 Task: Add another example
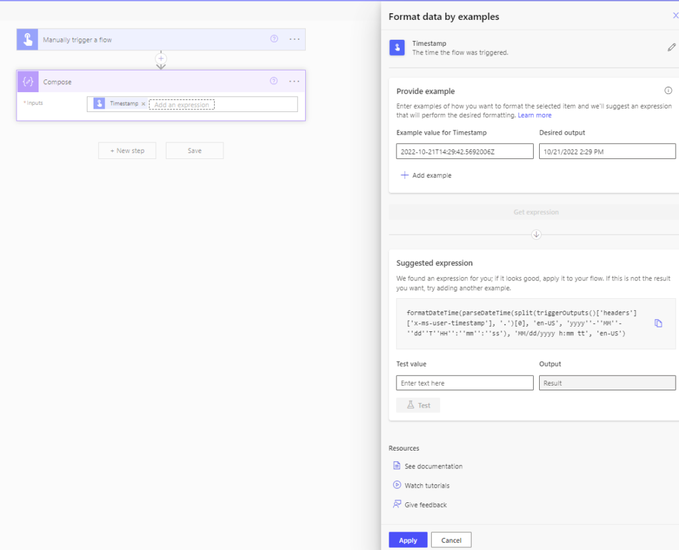pyautogui.click(x=426, y=175)
